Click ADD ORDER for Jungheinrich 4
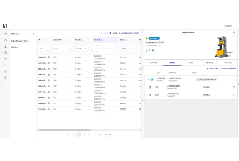Viewport: 239px width, 161px height. tap(212, 69)
